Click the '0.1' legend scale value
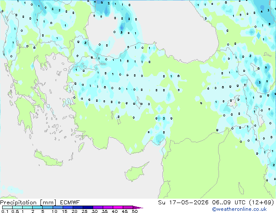The image size is (276, 213). tap(5, 211)
